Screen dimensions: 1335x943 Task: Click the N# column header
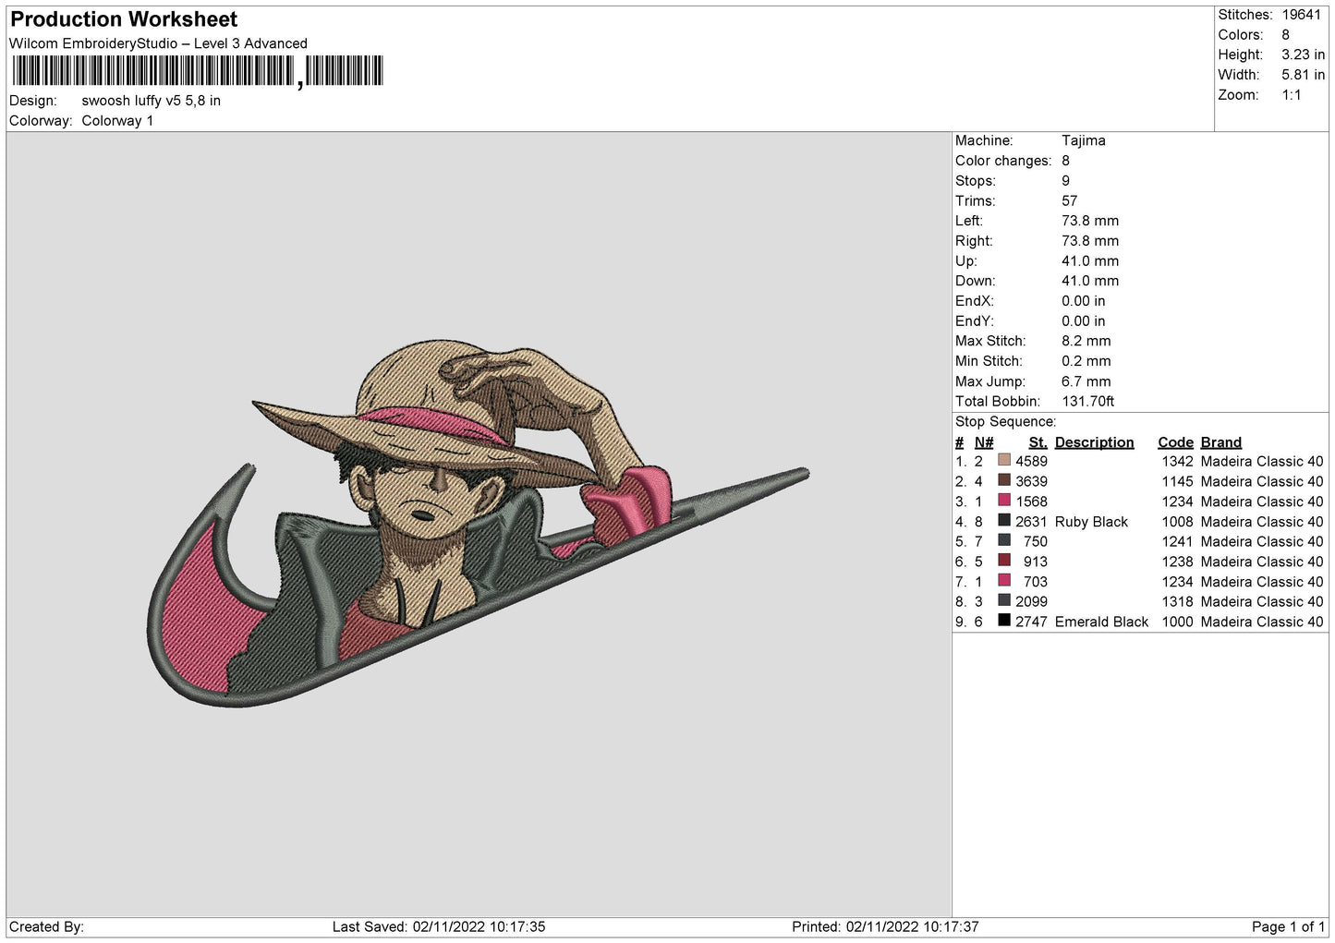pos(984,442)
